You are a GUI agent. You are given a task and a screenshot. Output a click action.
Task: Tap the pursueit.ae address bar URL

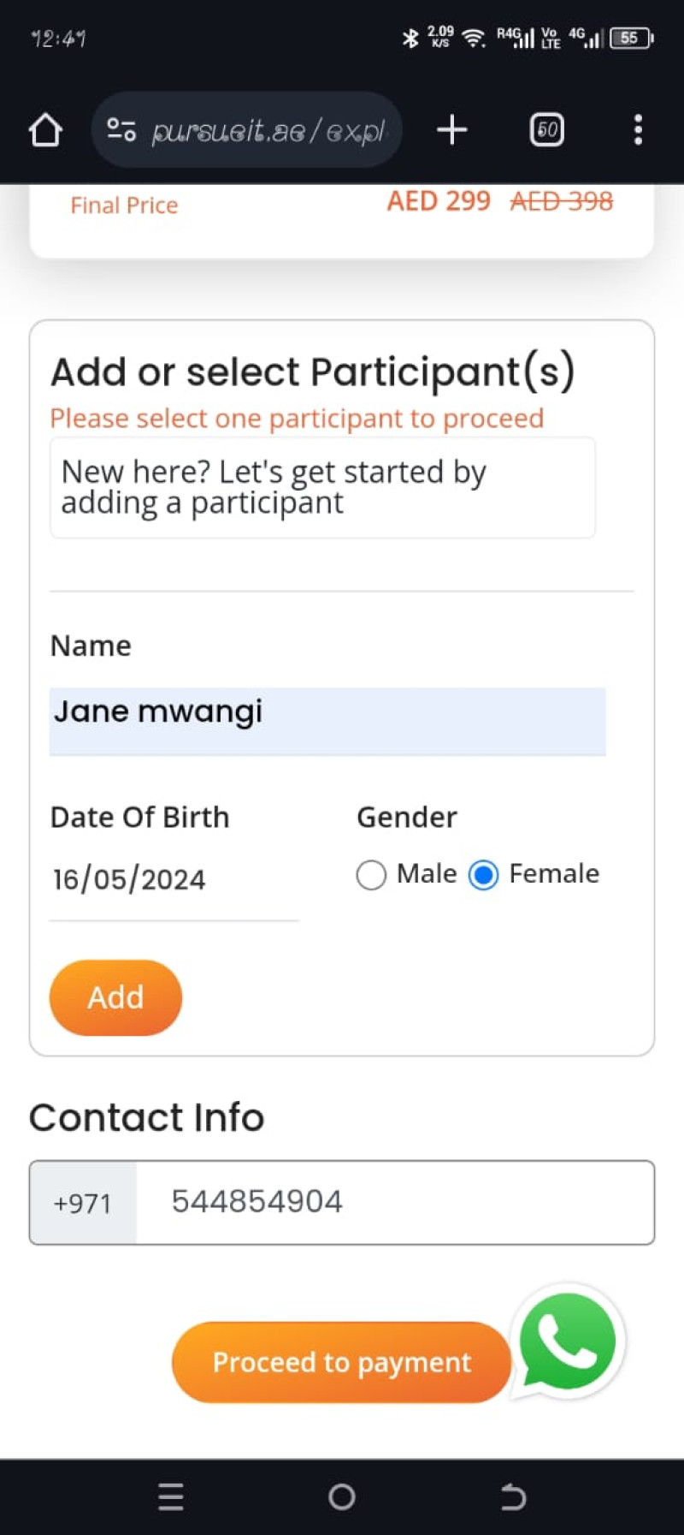coord(268,131)
